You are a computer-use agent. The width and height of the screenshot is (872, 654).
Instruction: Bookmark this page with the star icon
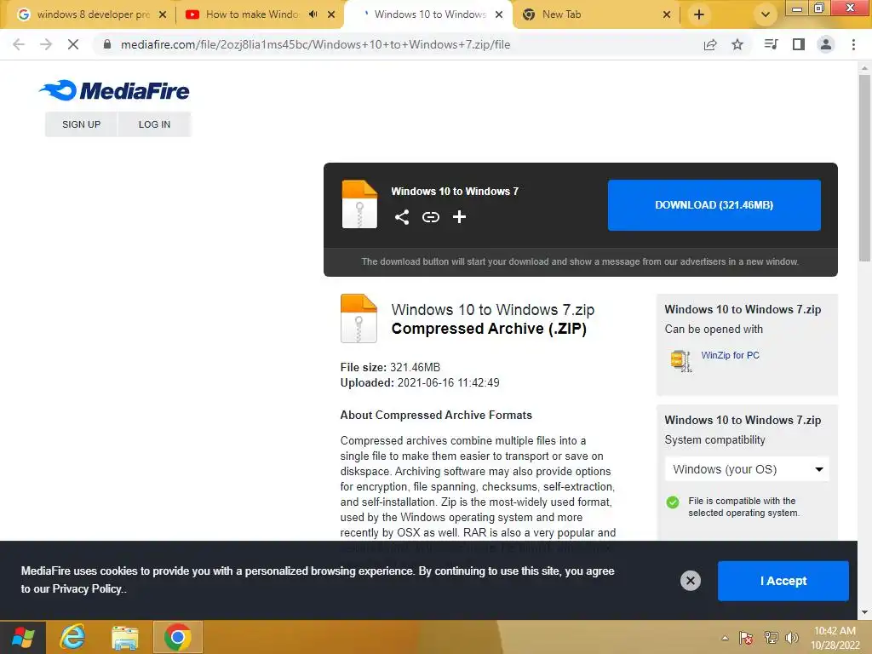click(737, 44)
